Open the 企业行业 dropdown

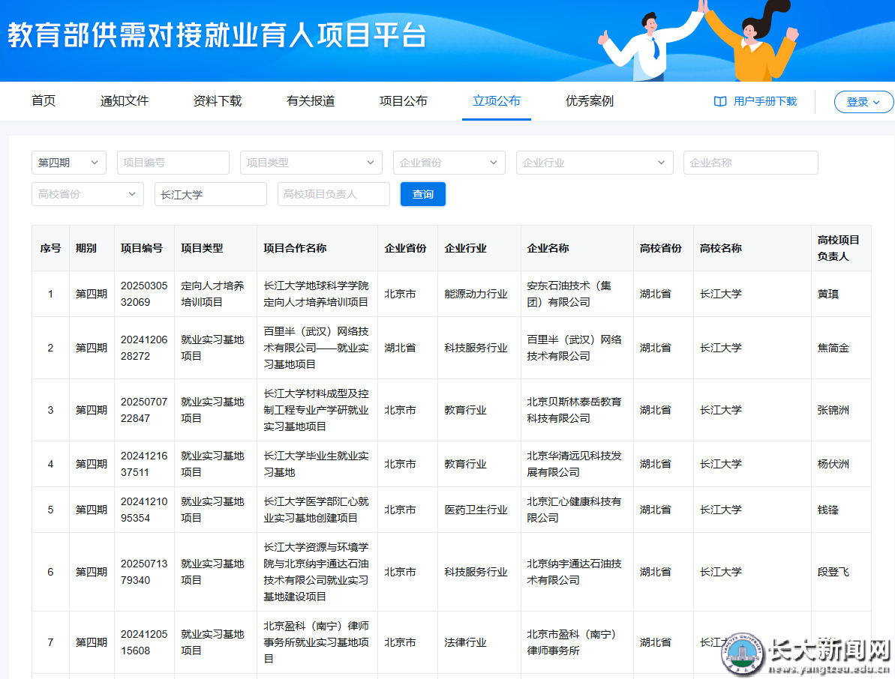594,163
